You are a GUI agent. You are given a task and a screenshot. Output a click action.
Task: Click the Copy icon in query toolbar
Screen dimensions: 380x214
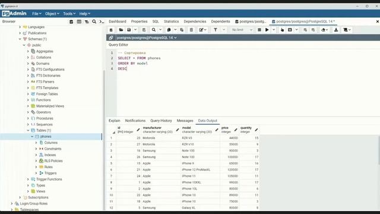[169, 30]
